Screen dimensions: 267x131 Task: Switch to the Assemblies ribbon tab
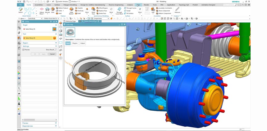tap(39, 5)
